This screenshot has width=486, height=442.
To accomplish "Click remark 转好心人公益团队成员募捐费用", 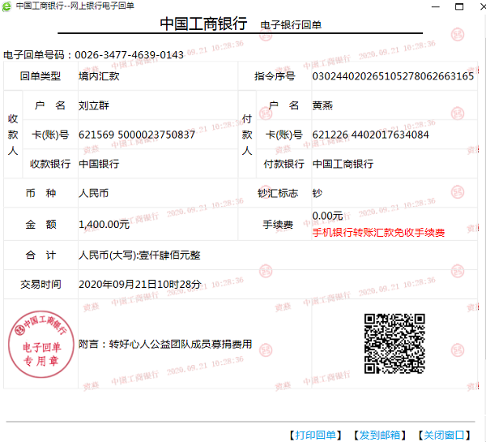I will pos(181,344).
